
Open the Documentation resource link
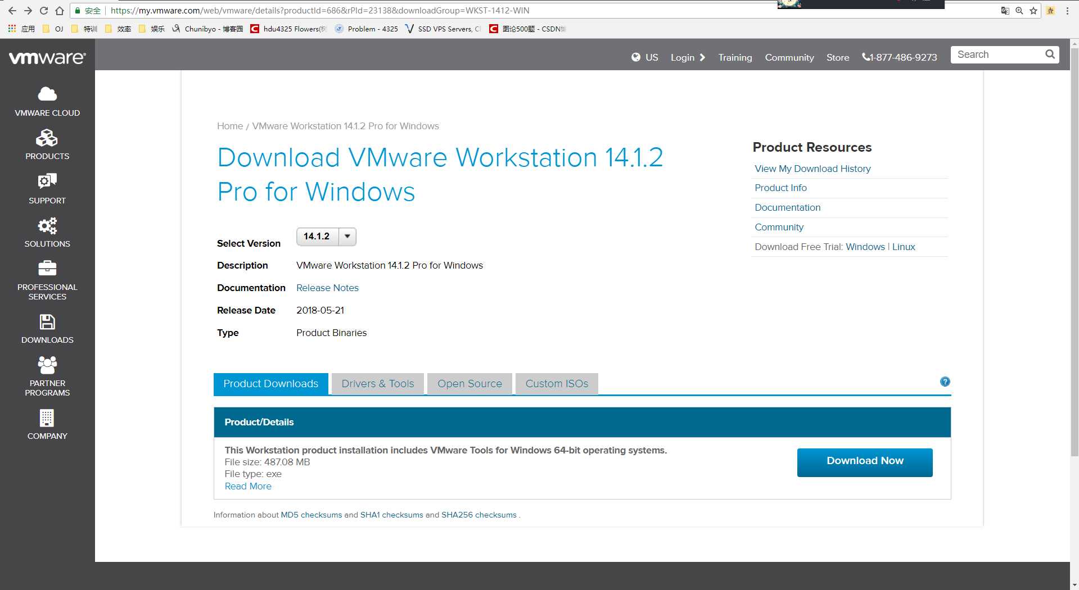pos(787,207)
